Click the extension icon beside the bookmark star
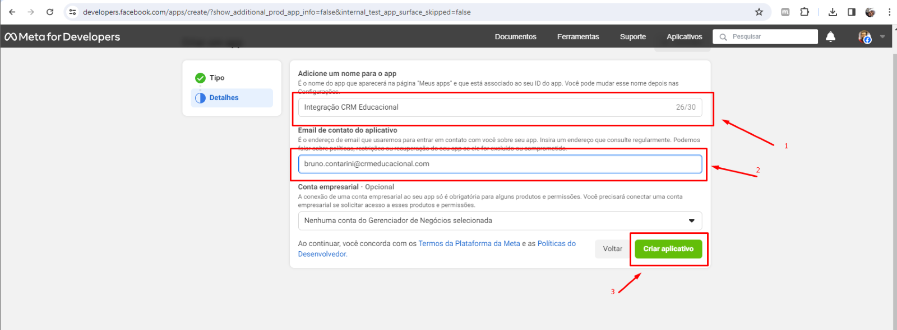 pos(785,12)
